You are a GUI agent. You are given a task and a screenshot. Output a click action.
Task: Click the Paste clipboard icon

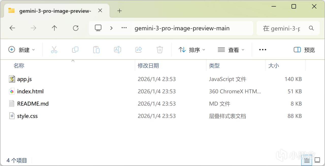click(96, 50)
